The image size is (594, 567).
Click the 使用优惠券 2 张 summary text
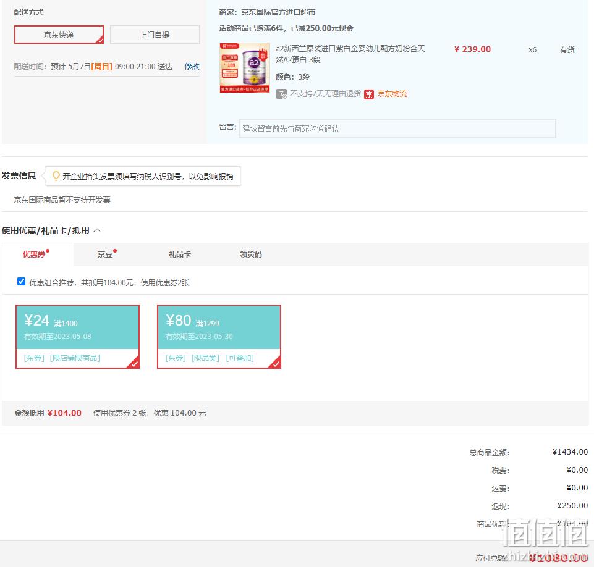pos(150,413)
